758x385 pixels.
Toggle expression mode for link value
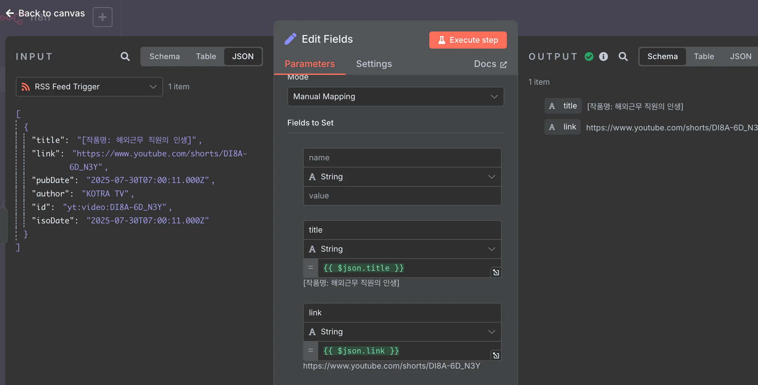pyautogui.click(x=311, y=351)
